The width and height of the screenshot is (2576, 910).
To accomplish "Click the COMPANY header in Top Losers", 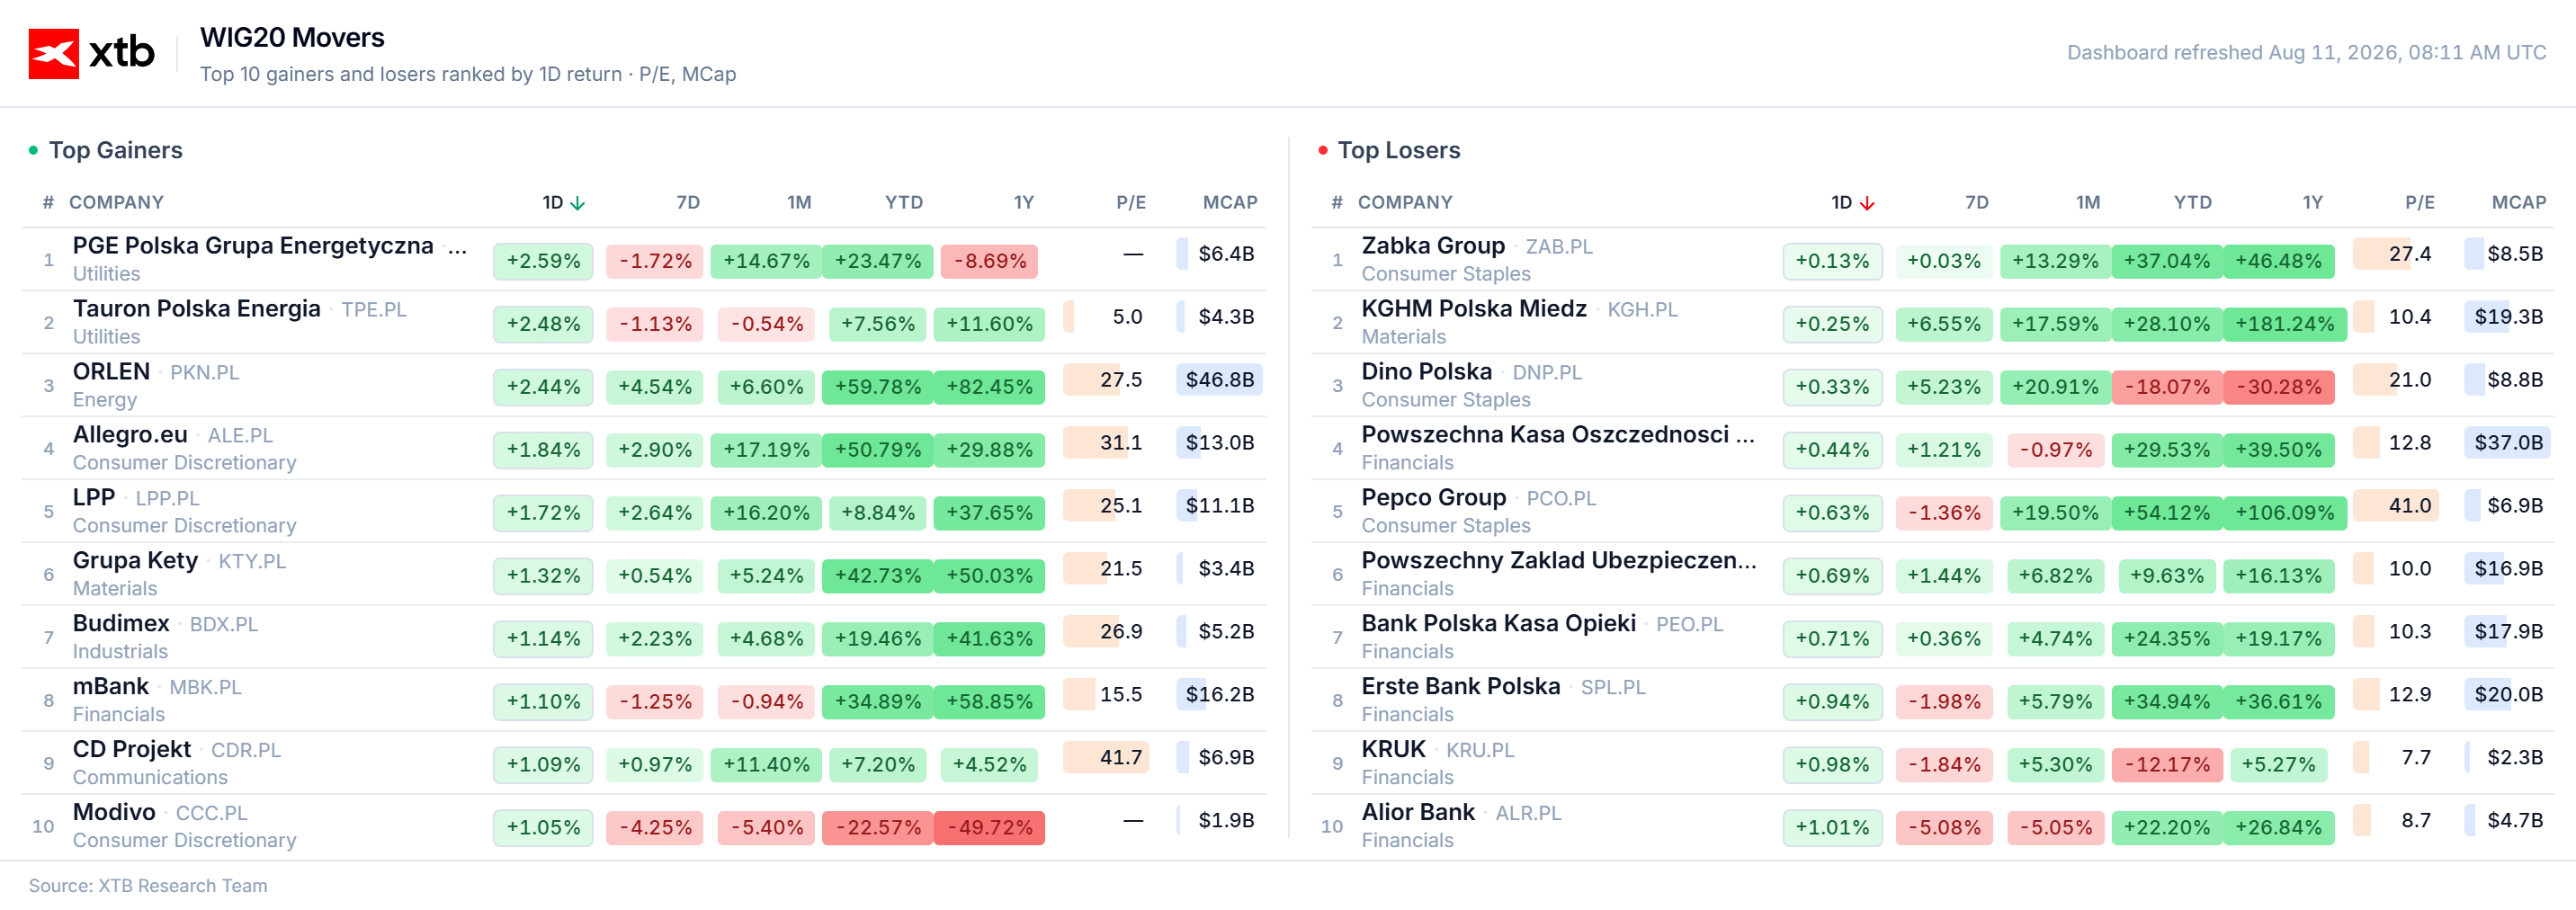I will (x=1404, y=203).
